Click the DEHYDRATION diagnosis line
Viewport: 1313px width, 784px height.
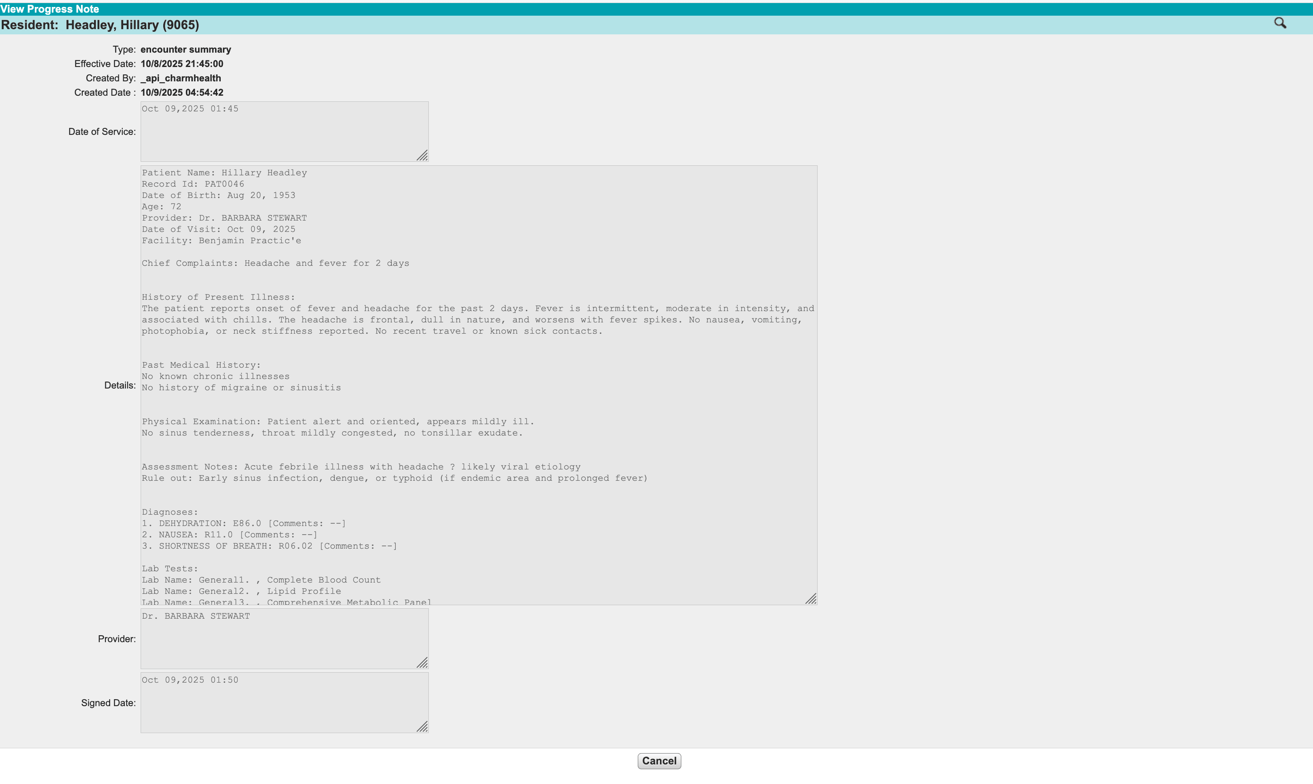pos(243,523)
